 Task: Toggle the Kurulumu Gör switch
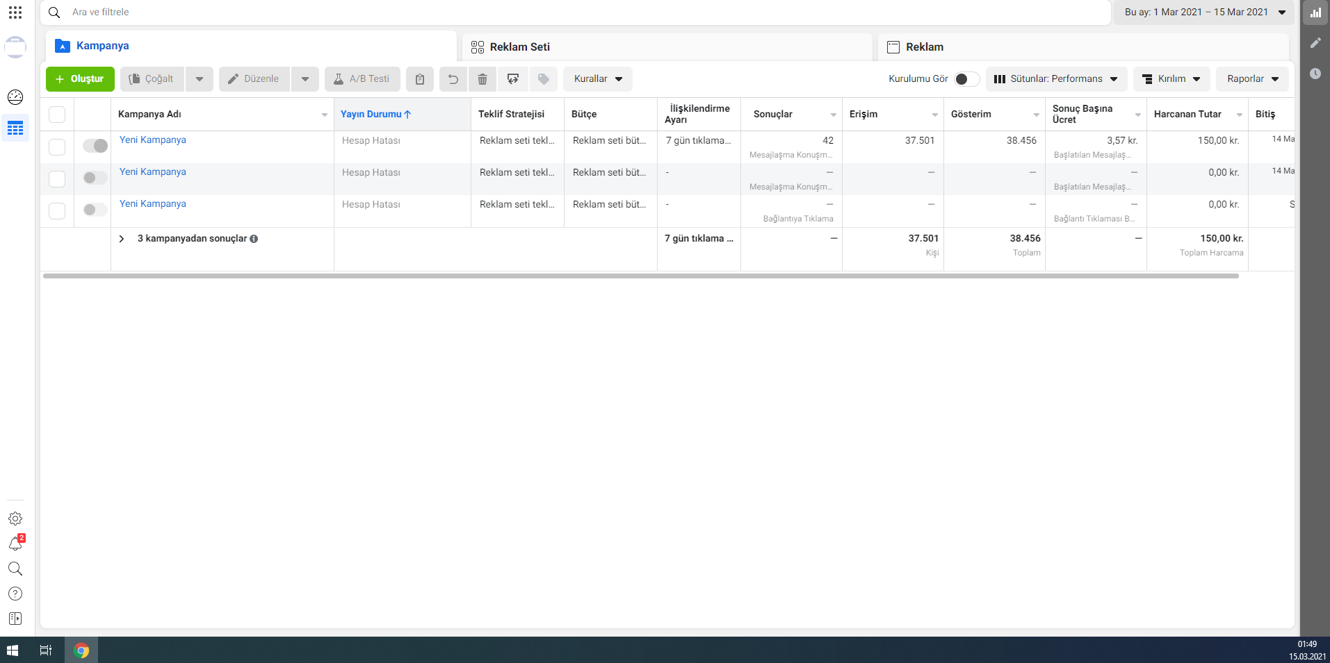coord(966,79)
